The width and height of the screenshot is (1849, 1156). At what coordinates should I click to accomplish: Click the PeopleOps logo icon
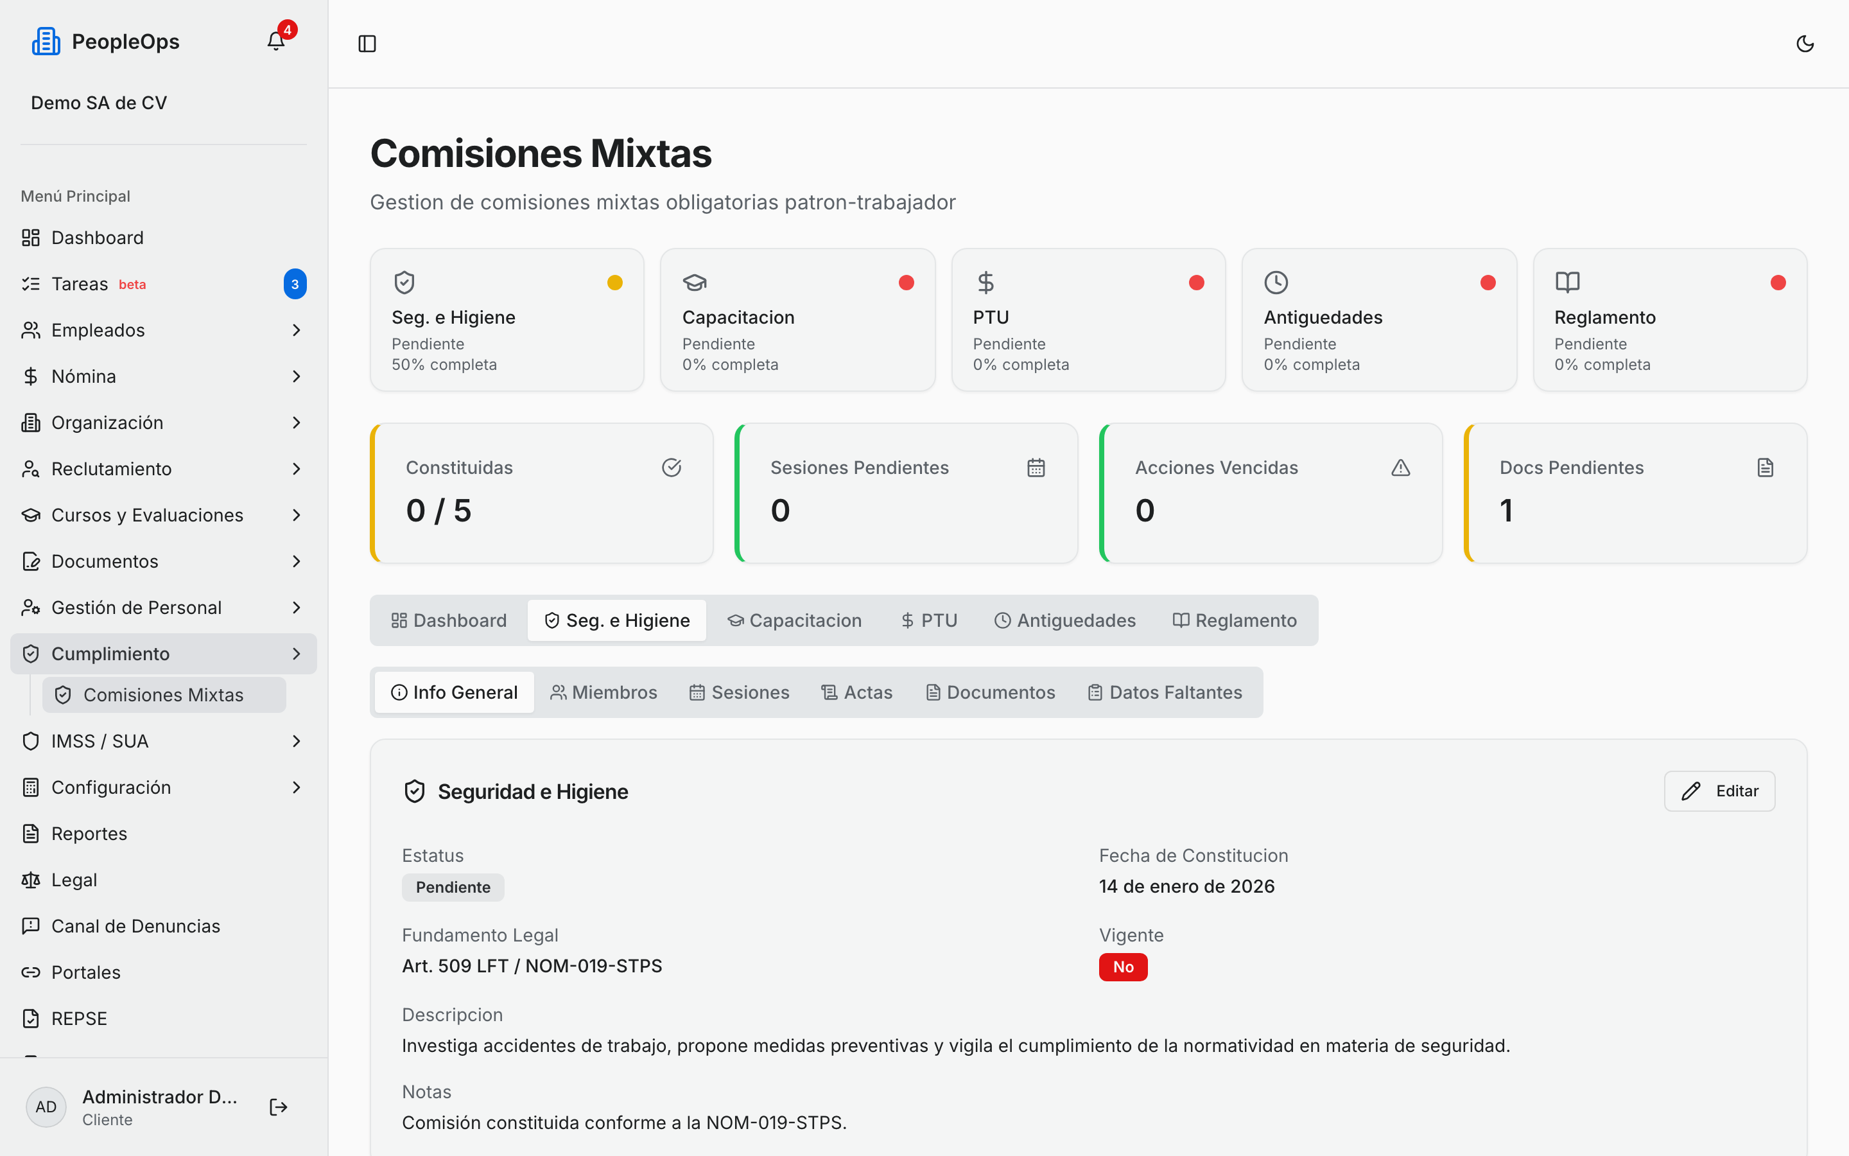(46, 41)
